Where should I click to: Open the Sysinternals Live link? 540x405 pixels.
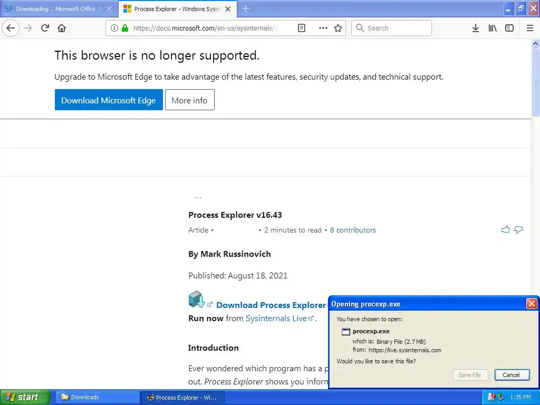pos(276,318)
